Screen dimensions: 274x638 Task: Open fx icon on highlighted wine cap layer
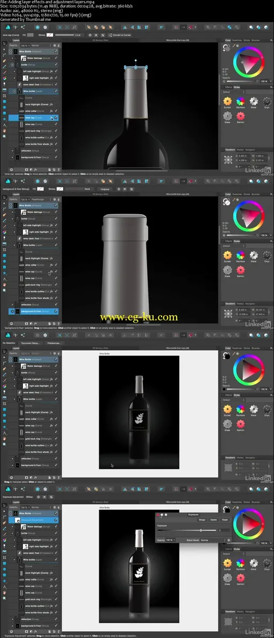point(51,118)
